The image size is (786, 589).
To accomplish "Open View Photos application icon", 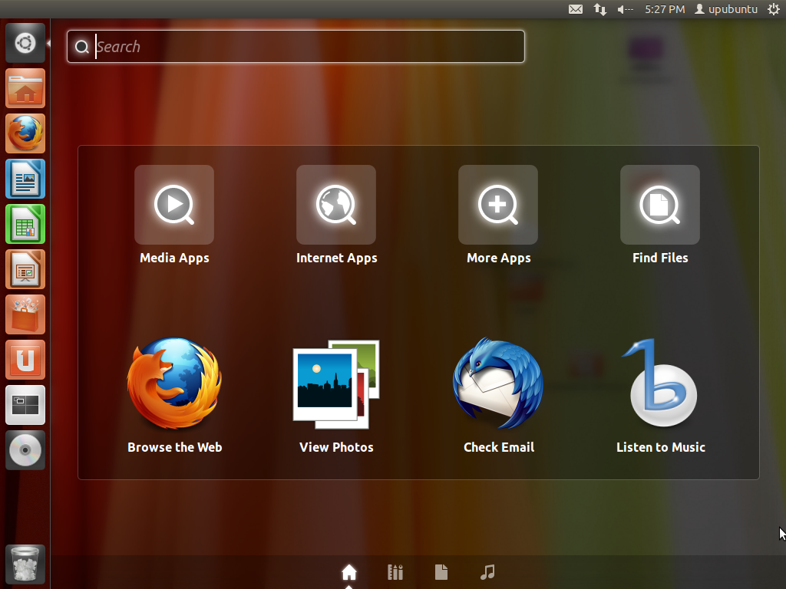I will tap(336, 384).
